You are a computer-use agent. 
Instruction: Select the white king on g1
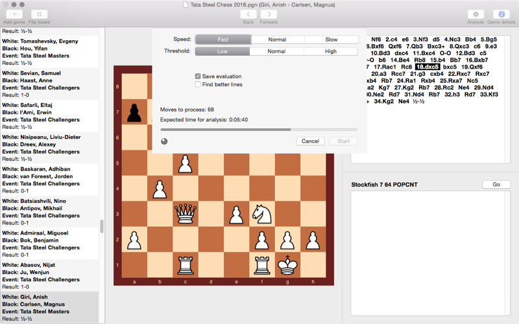tap(287, 265)
